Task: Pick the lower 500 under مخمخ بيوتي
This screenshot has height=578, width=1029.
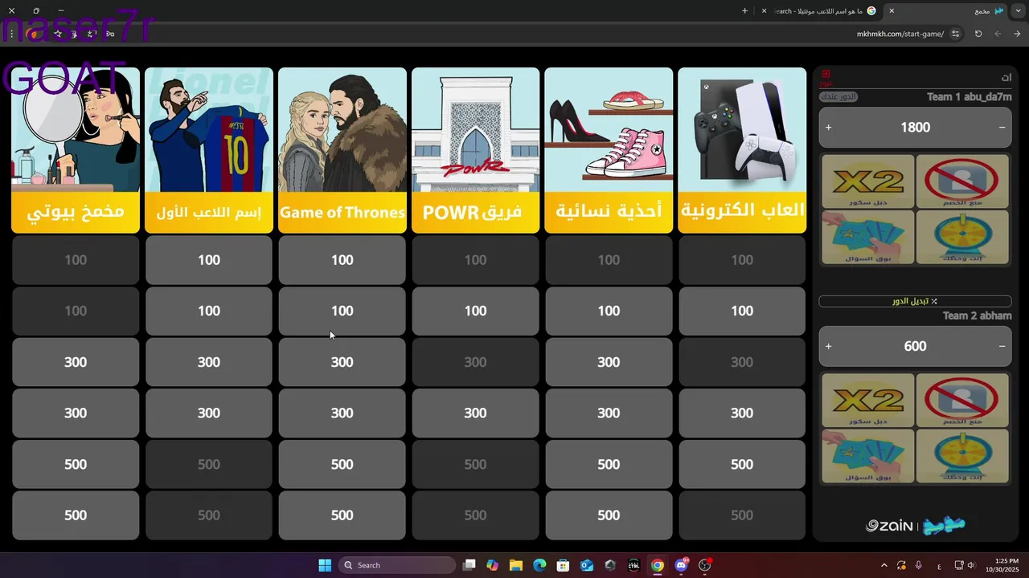Action: tap(76, 515)
